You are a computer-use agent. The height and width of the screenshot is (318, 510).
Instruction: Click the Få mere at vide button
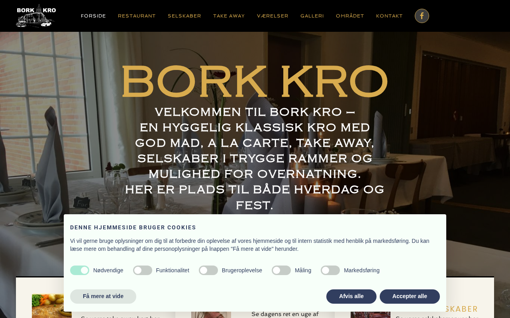coord(103,297)
